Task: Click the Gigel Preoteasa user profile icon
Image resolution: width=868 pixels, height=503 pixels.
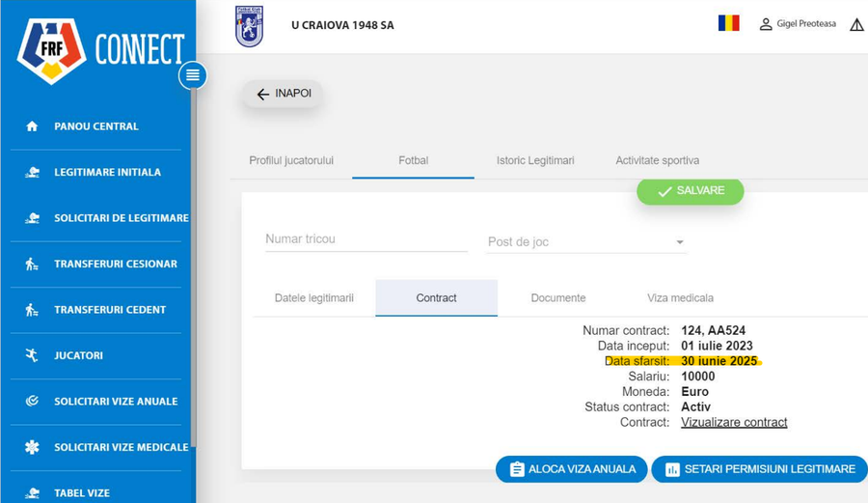Action: pyautogui.click(x=766, y=24)
